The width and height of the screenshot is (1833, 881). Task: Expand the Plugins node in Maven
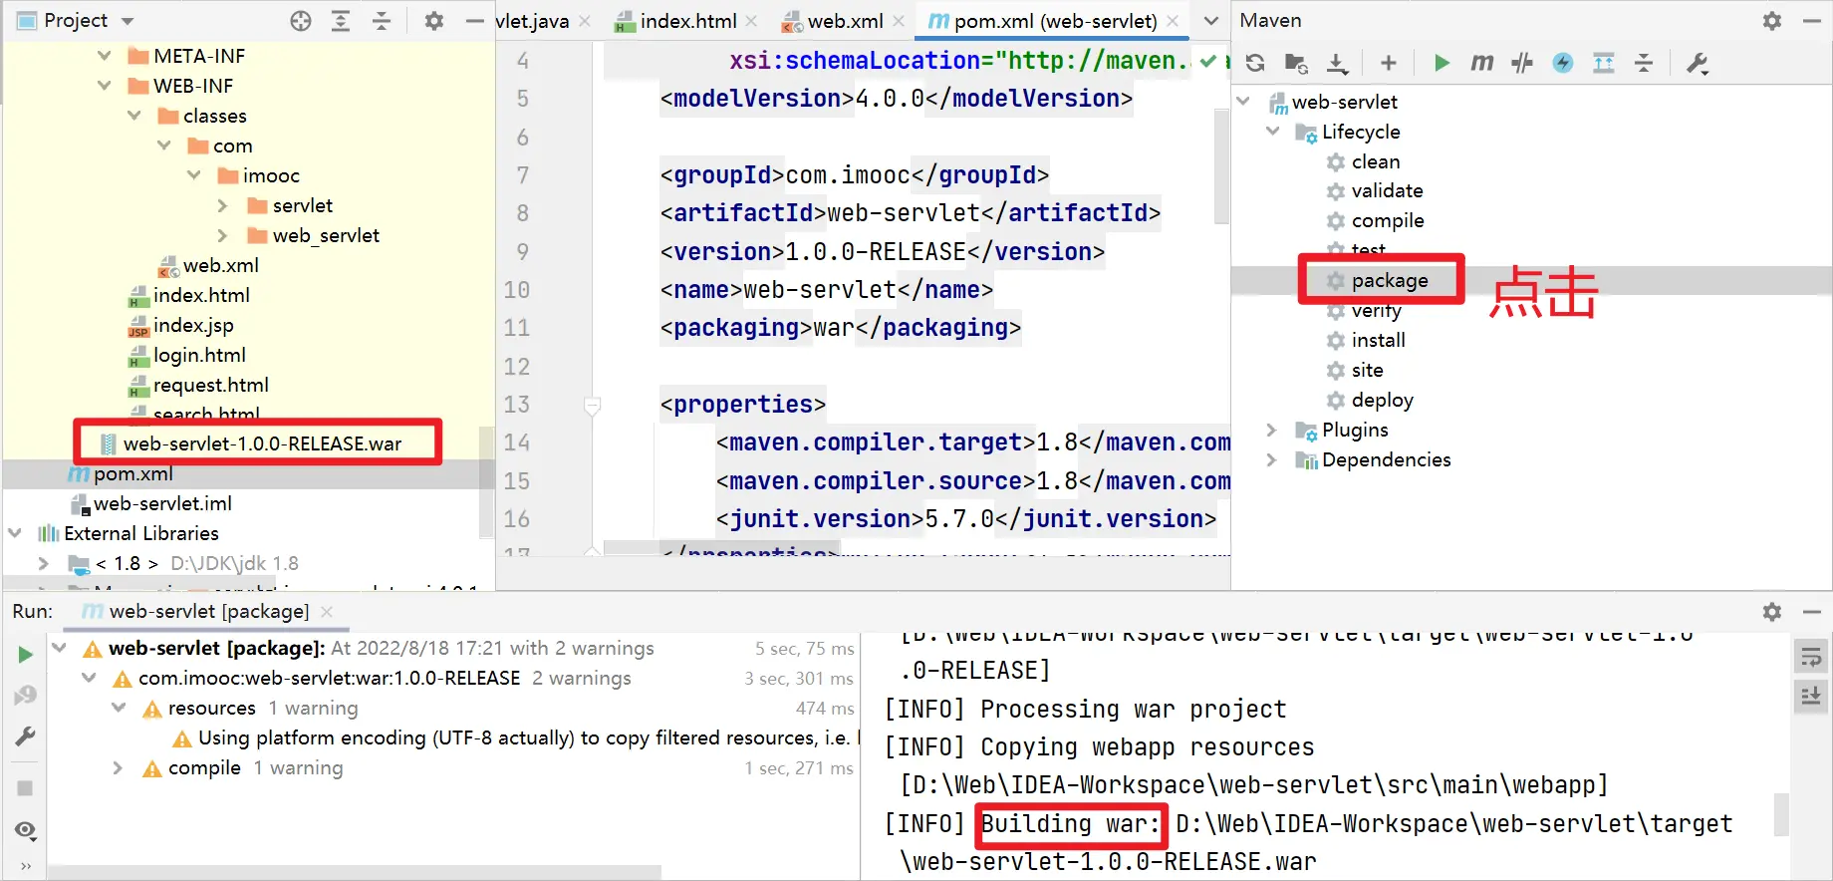click(1271, 430)
